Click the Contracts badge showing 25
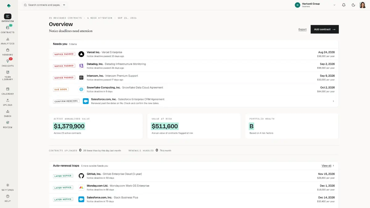The width and height of the screenshot is (370, 208). point(11,25)
